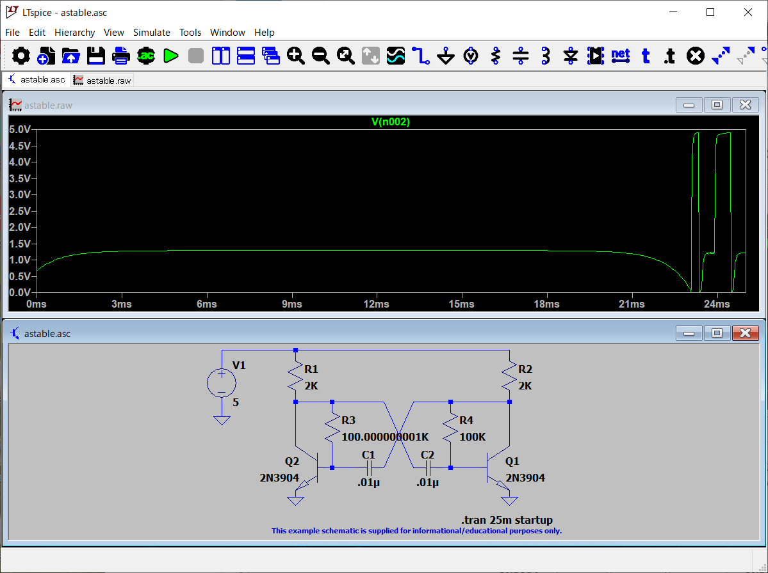Viewport: 768px width, 573px height.
Task: Select the Wire drawing tool
Action: tap(420, 56)
